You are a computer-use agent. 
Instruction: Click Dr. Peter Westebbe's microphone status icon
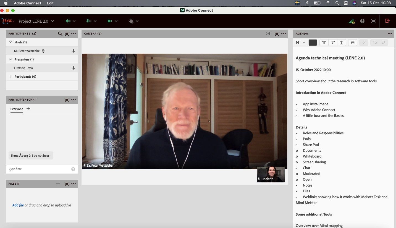pos(73,51)
